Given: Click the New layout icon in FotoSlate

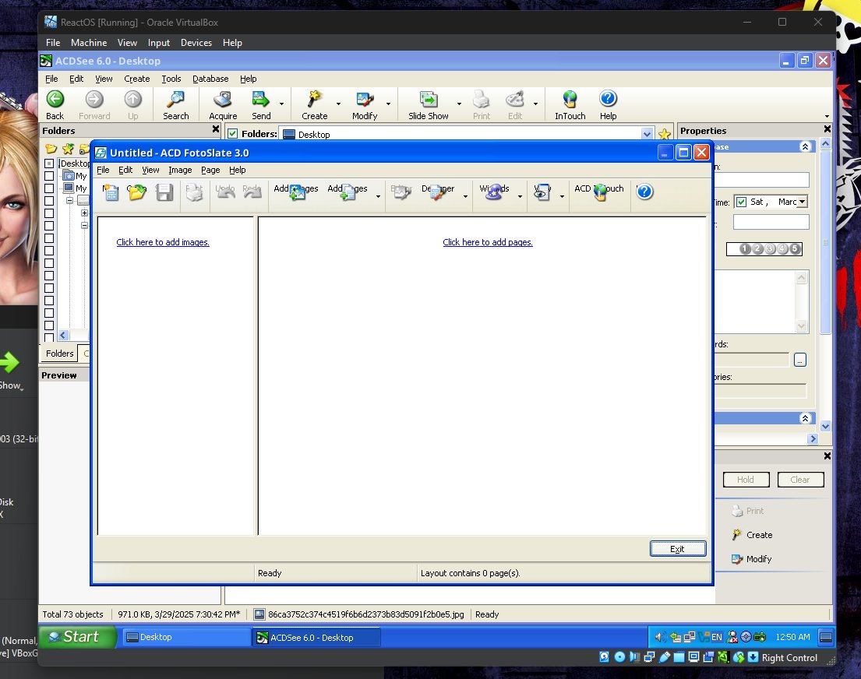Looking at the screenshot, I should click(111, 192).
